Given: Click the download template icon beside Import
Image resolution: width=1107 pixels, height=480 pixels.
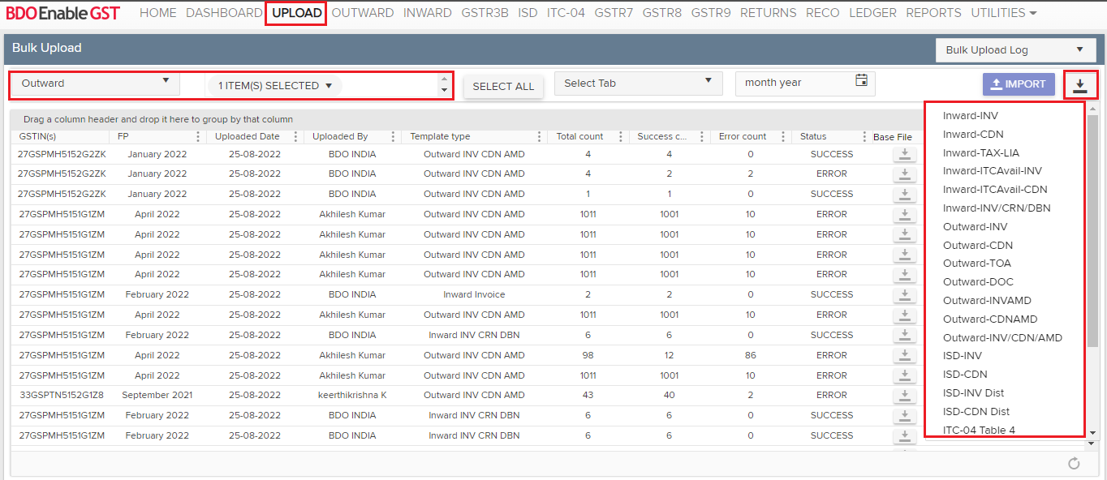Looking at the screenshot, I should tap(1080, 85).
